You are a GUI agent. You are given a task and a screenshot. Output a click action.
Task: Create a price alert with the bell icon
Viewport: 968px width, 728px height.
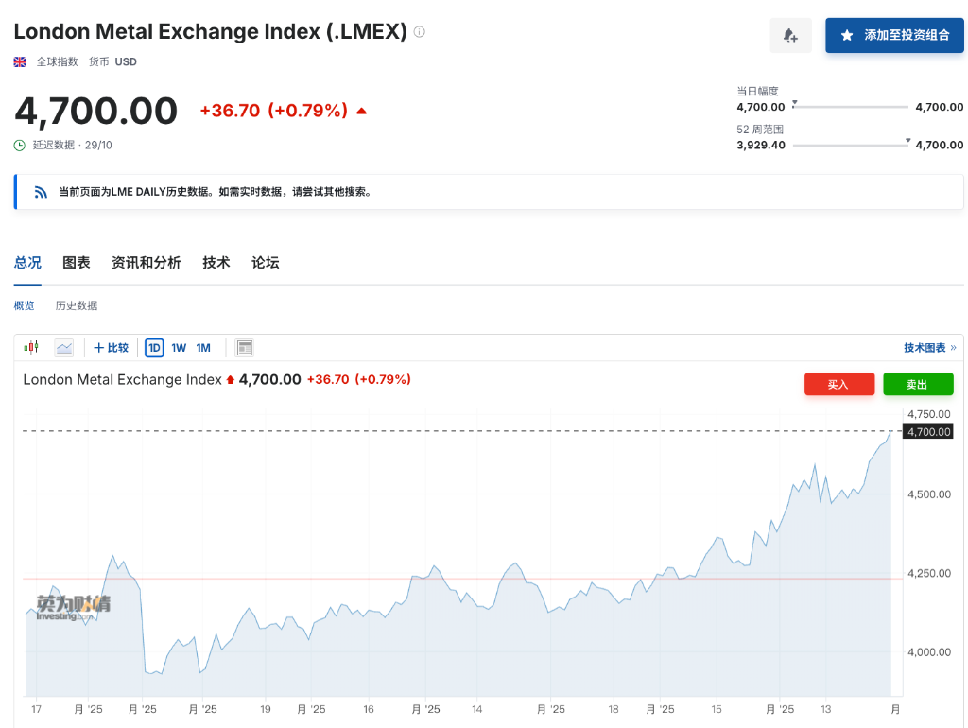[x=790, y=35]
